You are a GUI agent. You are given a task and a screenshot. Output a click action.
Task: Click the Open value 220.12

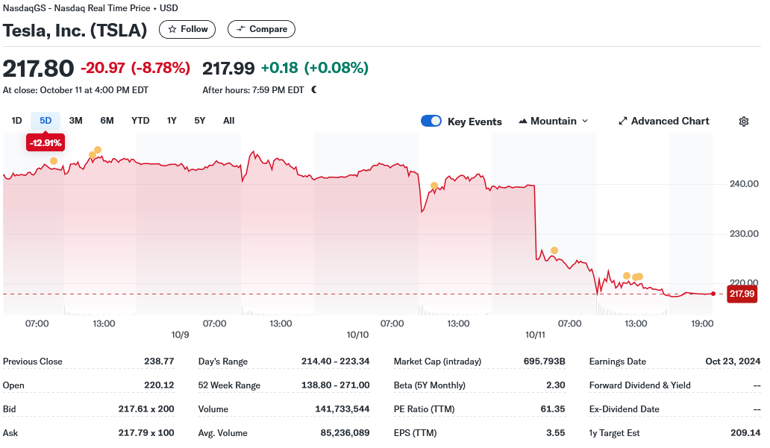coord(159,385)
